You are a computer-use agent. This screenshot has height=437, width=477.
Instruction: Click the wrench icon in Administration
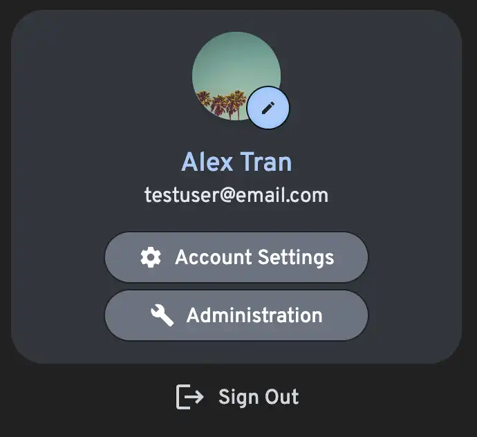pos(162,315)
